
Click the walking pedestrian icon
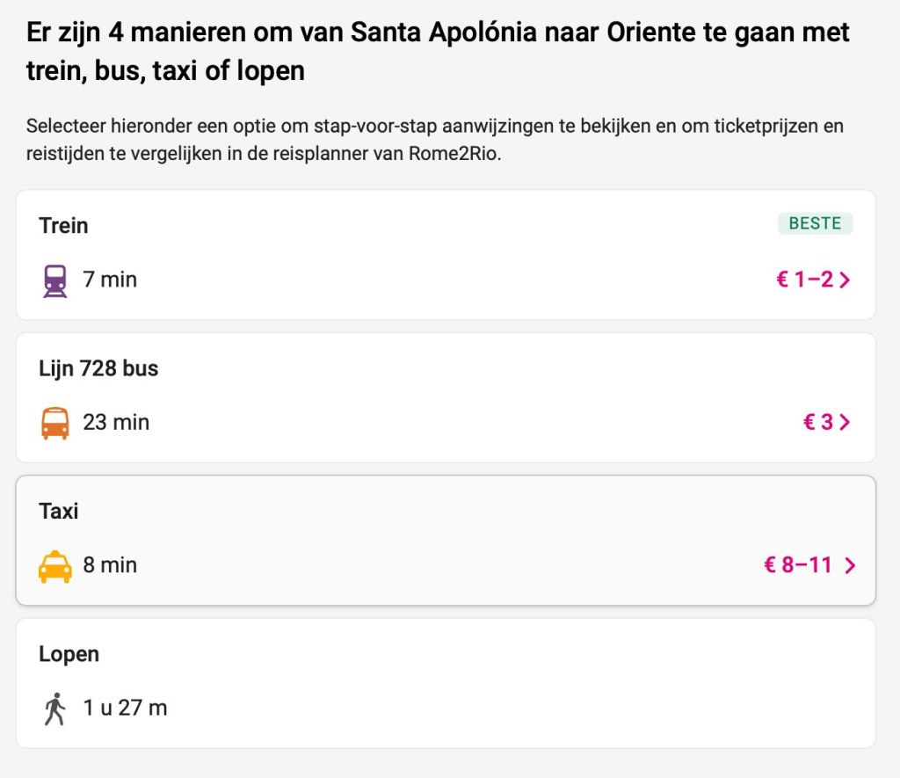[55, 709]
